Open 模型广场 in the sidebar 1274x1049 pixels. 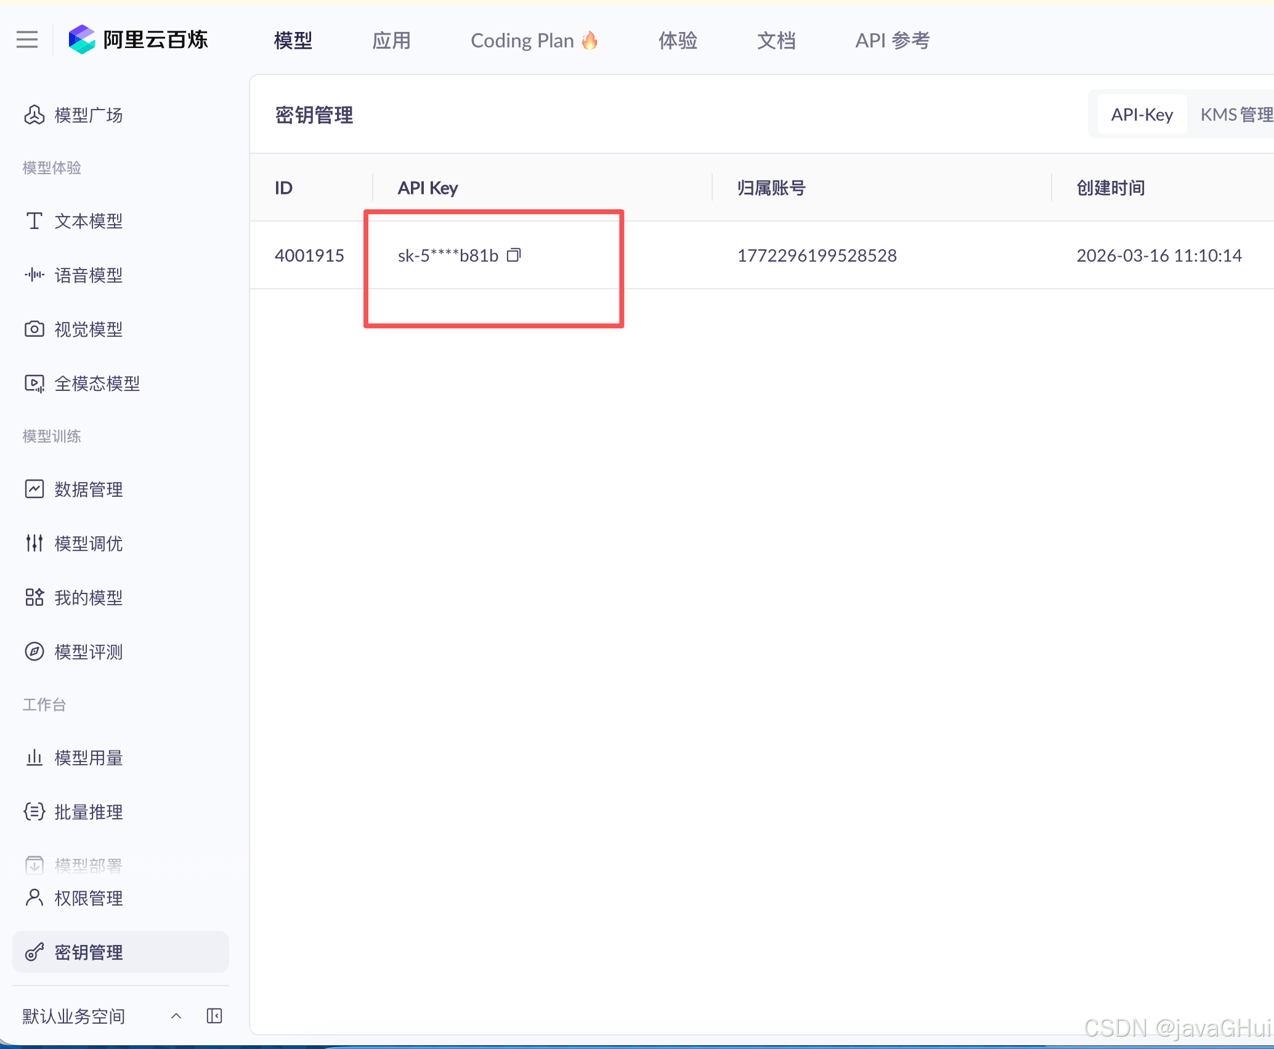[88, 115]
